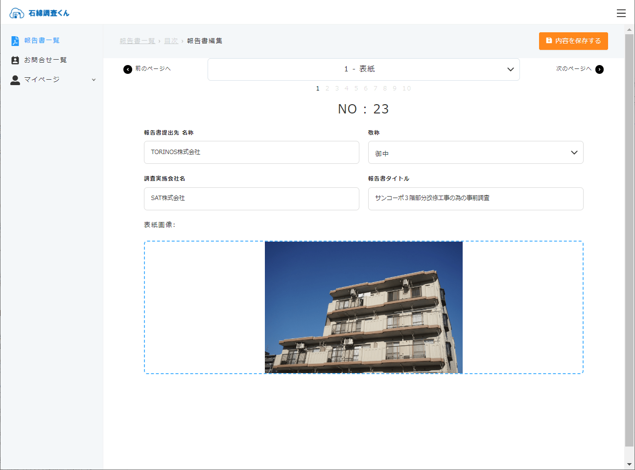
Task: Click the 目次 breadcrumb link
Action: (x=171, y=41)
